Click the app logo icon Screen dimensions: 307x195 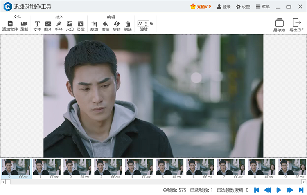point(8,7)
